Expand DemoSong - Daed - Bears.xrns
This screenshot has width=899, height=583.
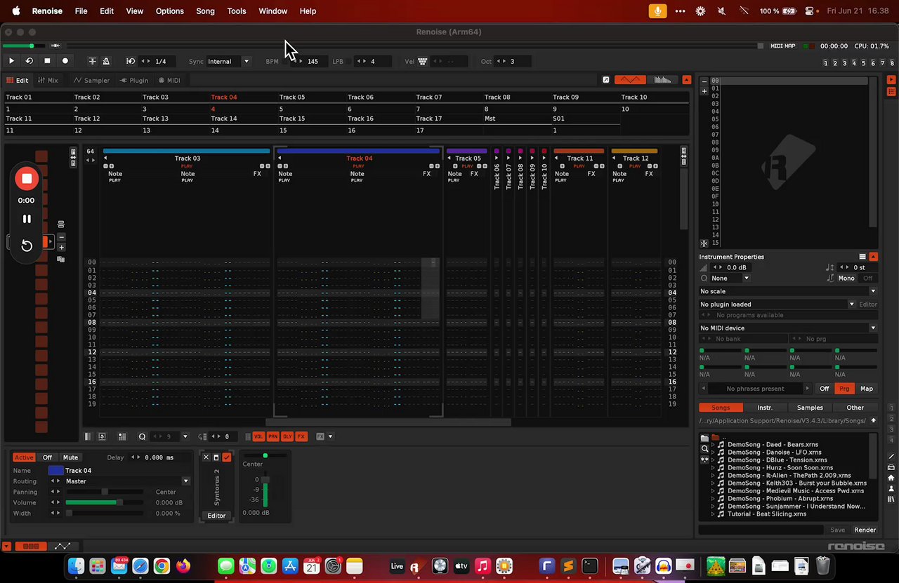coord(712,445)
